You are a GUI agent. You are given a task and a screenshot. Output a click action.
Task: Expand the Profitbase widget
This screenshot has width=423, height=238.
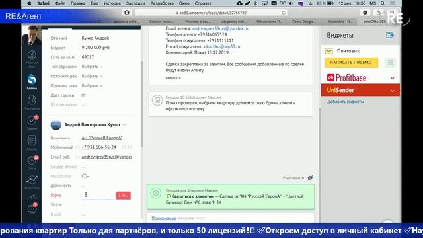392,78
